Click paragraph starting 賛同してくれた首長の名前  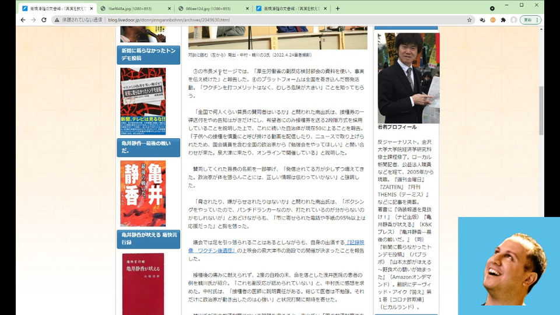[x=276, y=177]
